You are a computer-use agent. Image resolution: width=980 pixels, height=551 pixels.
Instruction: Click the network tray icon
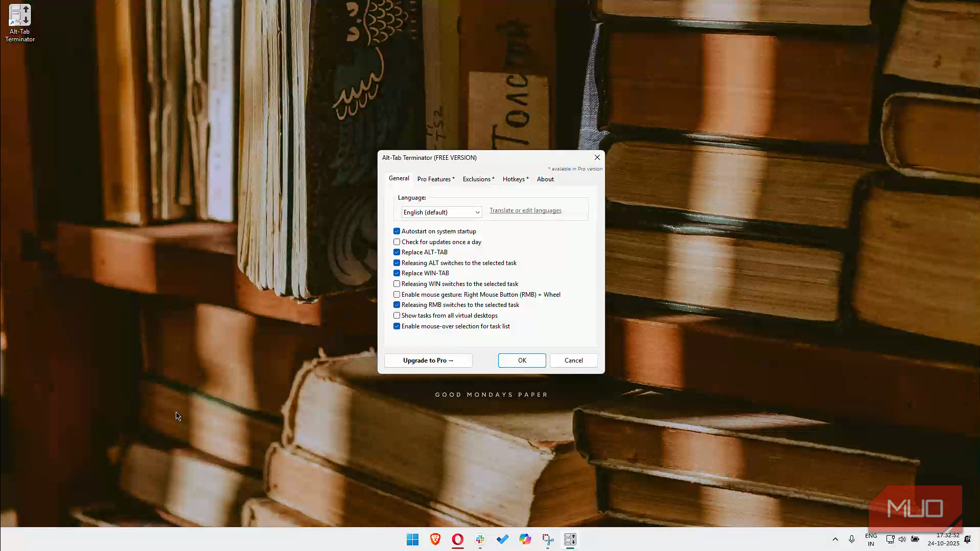coord(890,539)
